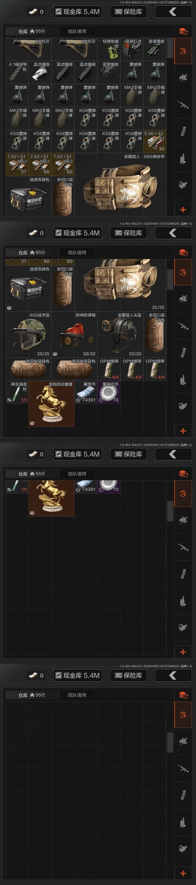
Task: Open 保险库 button in the fully empty warehouse view
Action: click(x=129, y=675)
